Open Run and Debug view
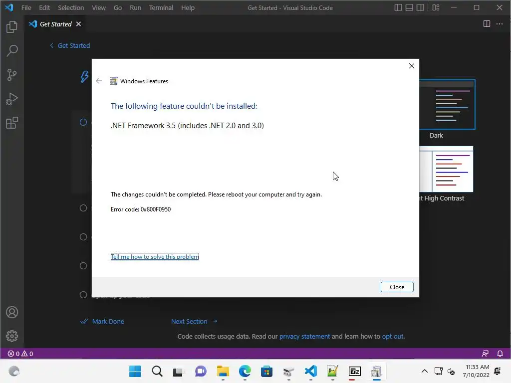This screenshot has width=511, height=383. pos(12,99)
